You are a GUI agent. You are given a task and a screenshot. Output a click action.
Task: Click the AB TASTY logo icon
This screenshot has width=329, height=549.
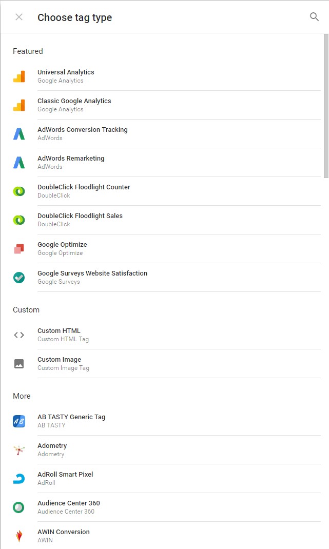click(x=19, y=421)
